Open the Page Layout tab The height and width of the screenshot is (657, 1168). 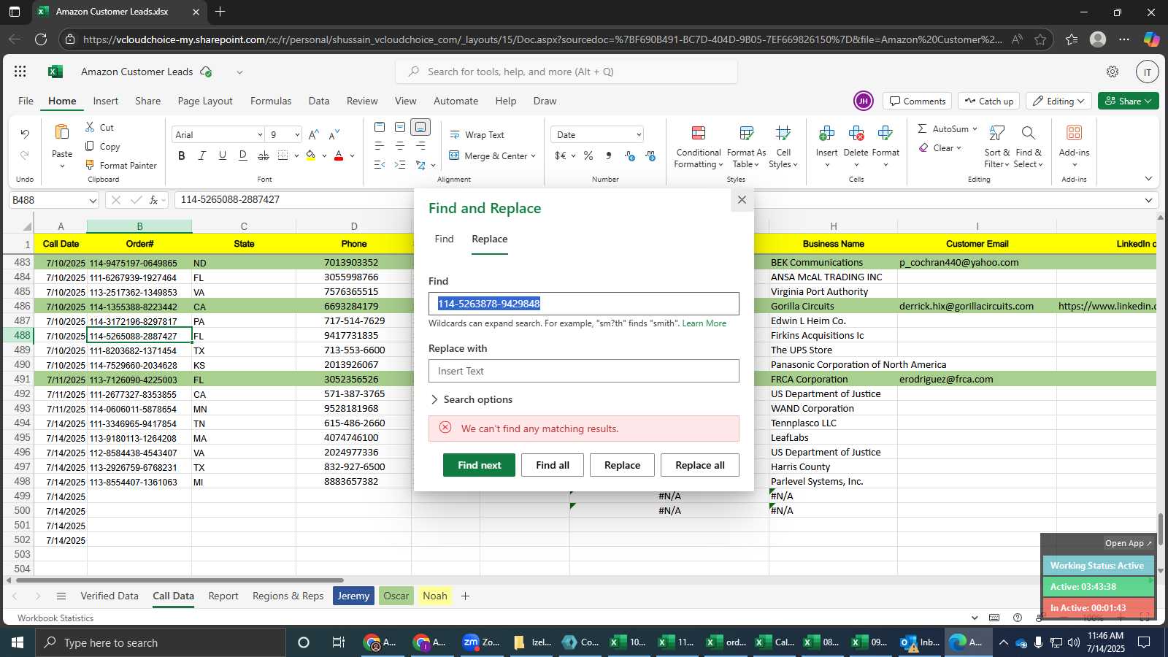click(x=205, y=101)
